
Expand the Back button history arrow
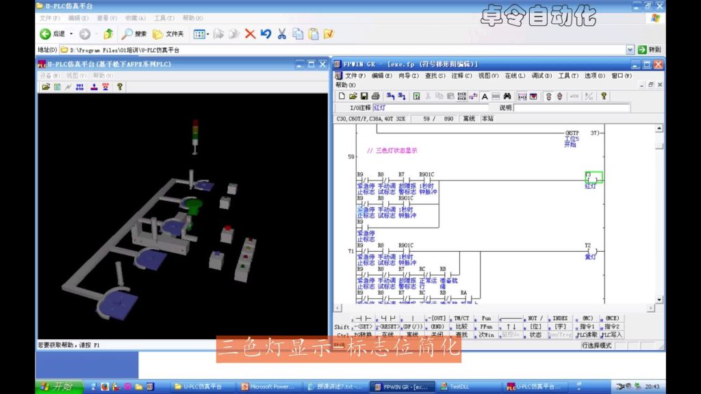tap(71, 34)
